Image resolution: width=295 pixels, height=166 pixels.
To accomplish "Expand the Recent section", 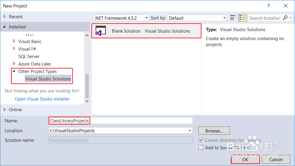I will pos(5,16).
